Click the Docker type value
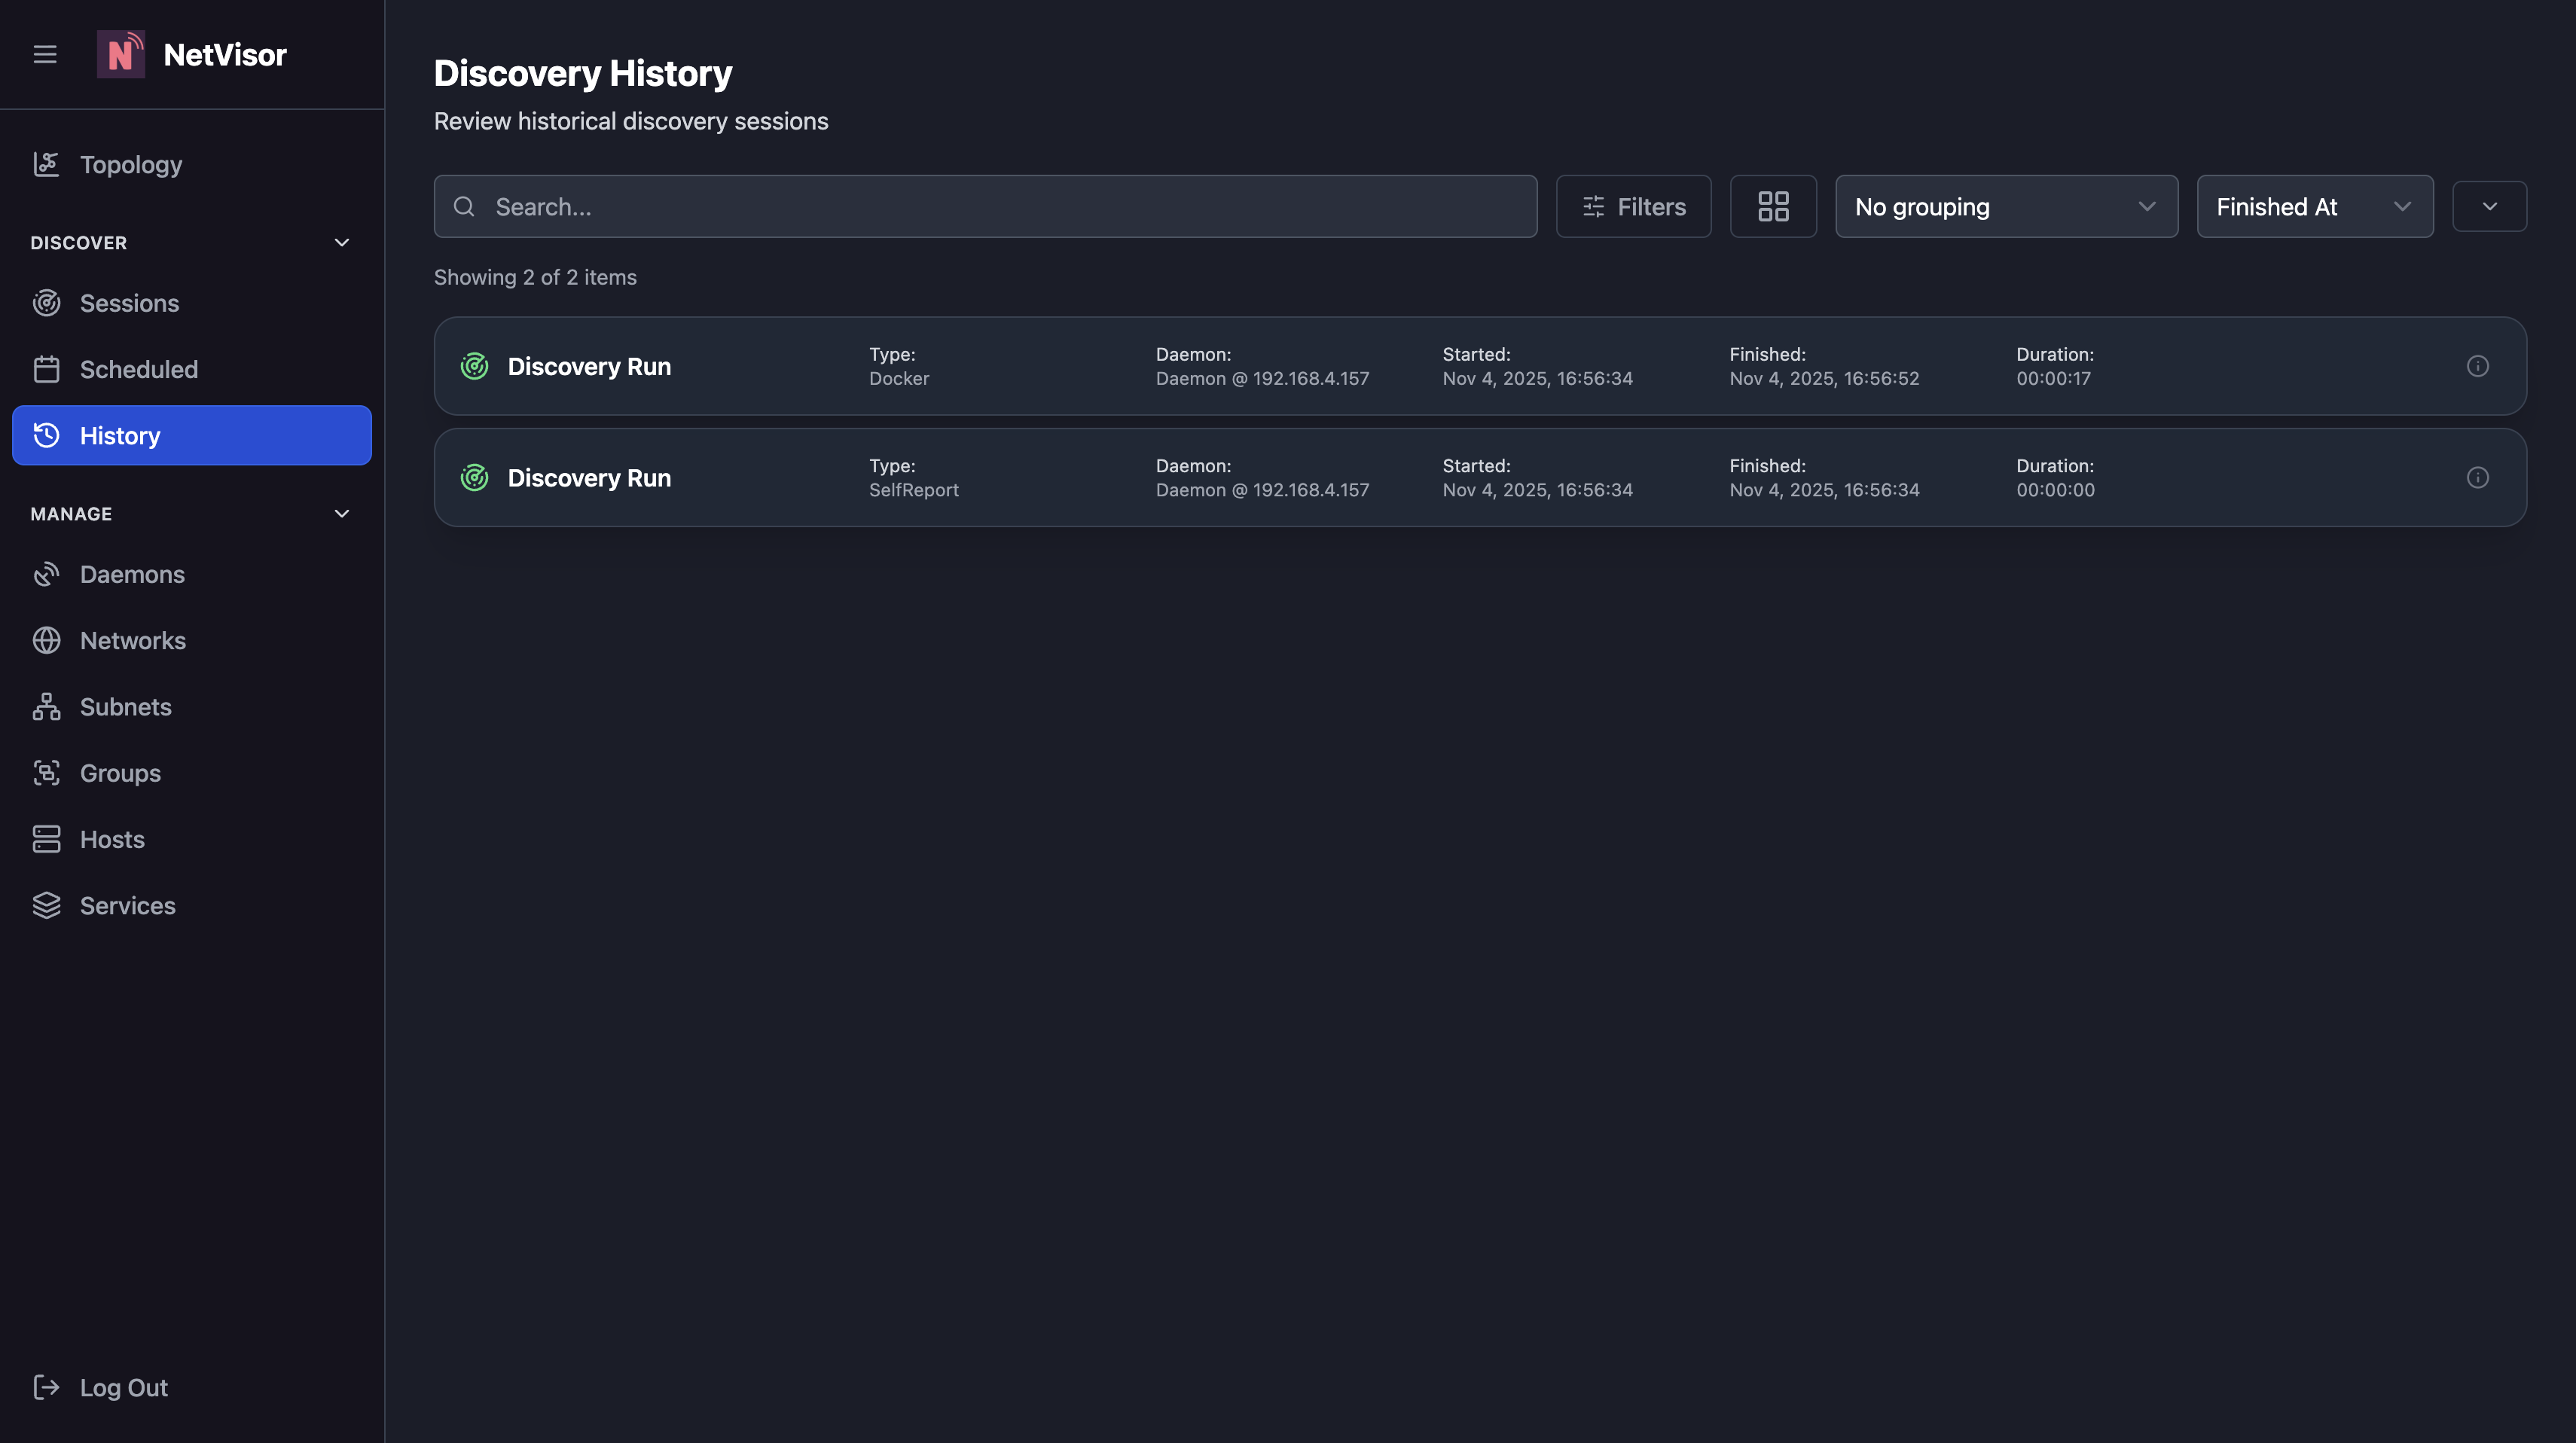The image size is (2576, 1443). tap(898, 378)
